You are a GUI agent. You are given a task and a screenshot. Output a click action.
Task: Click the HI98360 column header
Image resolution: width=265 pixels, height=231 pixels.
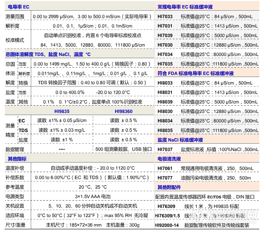pyautogui.click(x=124, y=111)
